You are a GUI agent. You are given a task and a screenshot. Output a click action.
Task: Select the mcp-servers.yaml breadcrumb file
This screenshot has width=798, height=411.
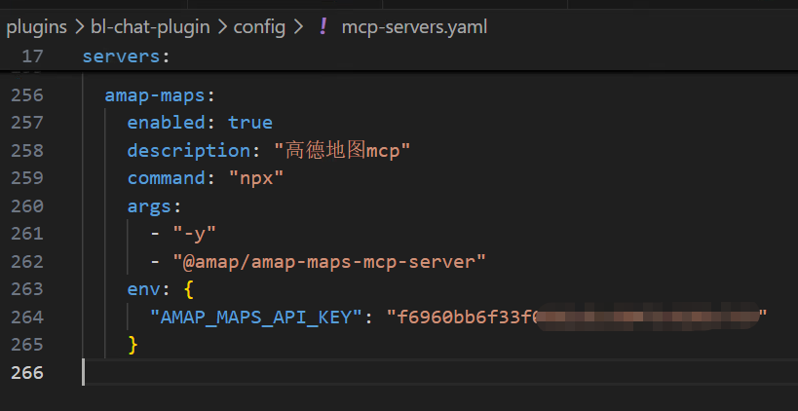pyautogui.click(x=414, y=27)
